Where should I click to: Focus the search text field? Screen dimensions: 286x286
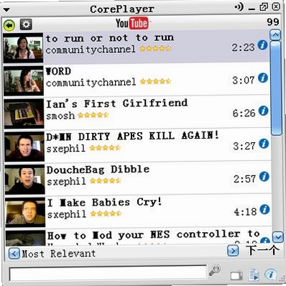tap(108, 273)
